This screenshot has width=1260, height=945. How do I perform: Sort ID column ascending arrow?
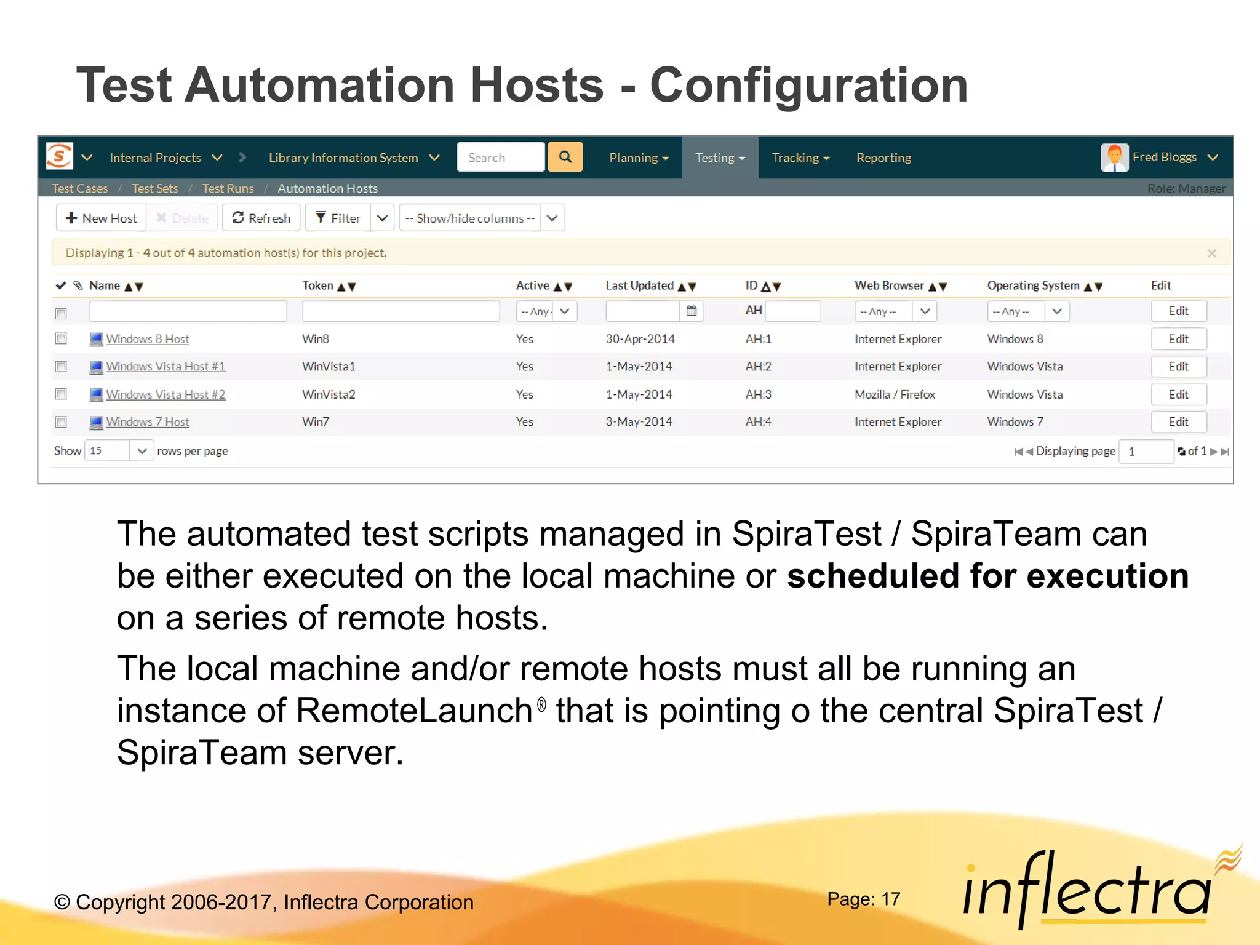[x=766, y=287]
